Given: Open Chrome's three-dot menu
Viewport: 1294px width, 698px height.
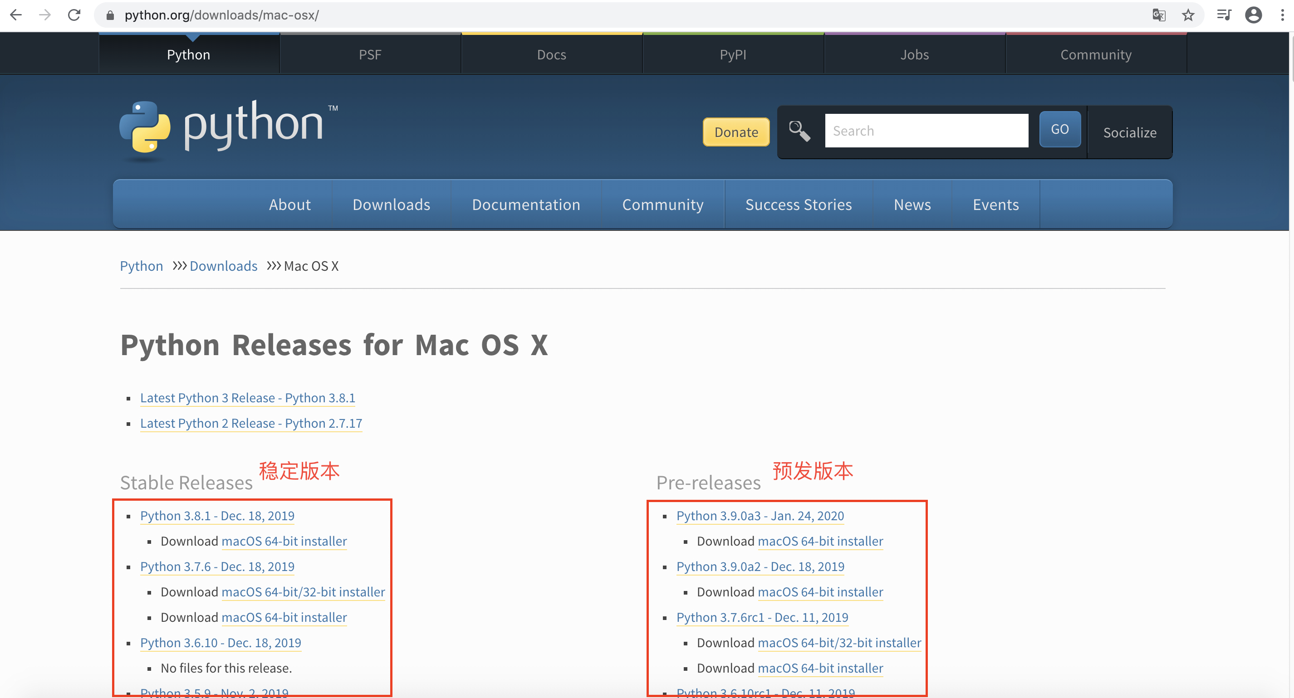Looking at the screenshot, I should pos(1283,15).
